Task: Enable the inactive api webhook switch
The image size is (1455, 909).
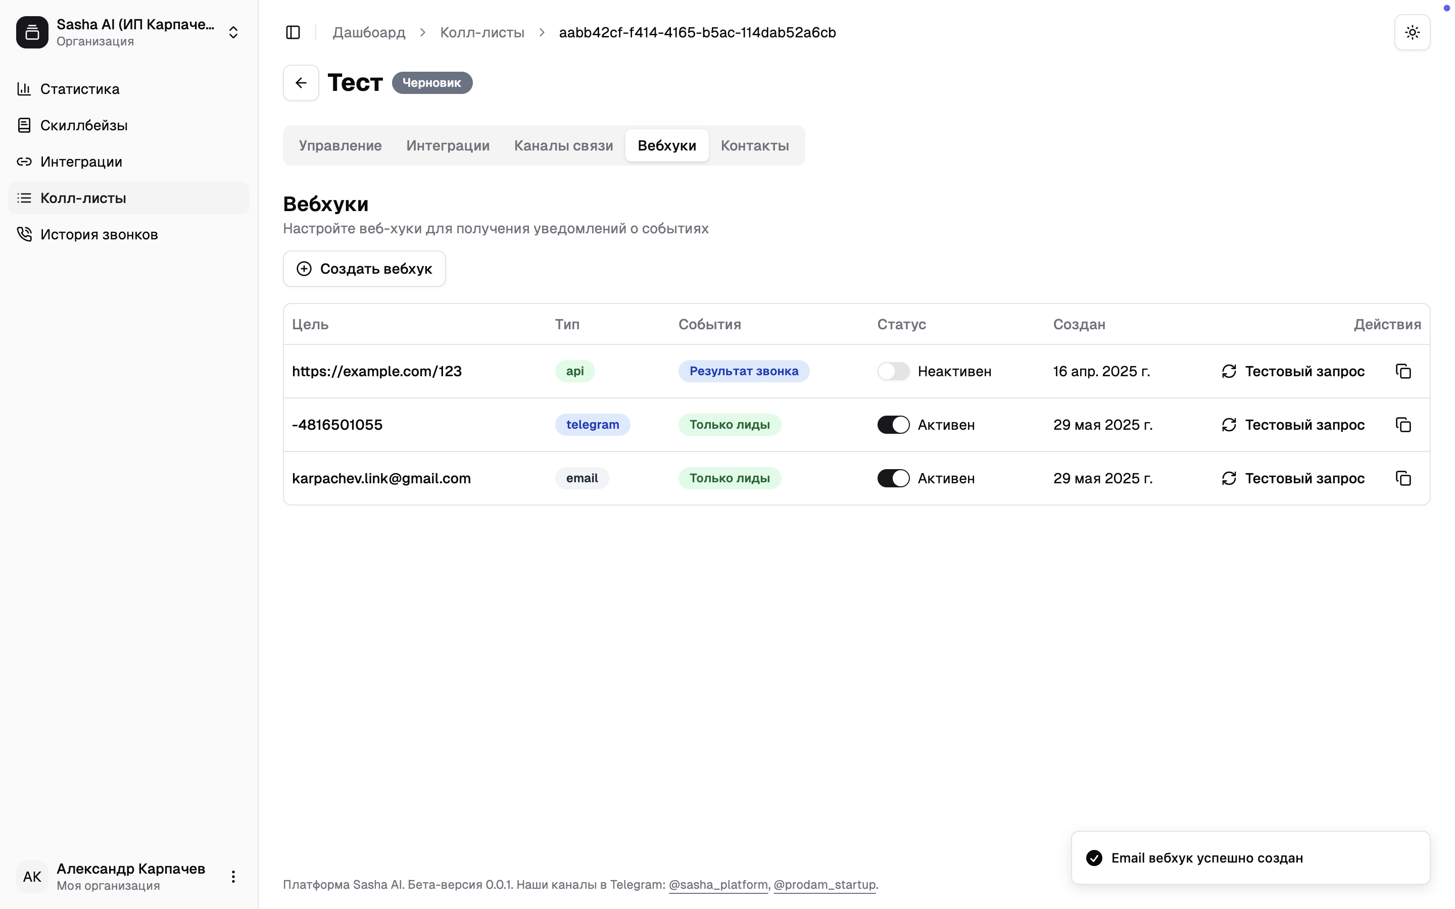Action: [x=893, y=372]
